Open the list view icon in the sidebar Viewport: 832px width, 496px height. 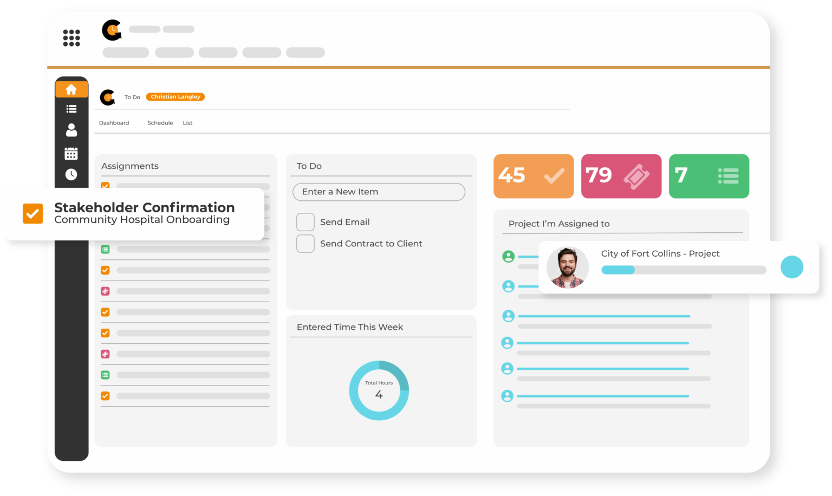[x=71, y=109]
